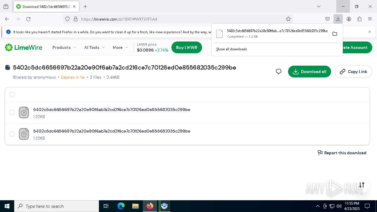The height and width of the screenshot is (212, 377).
Task: Click the LMWR price value $0.0896
Action: [145, 50]
